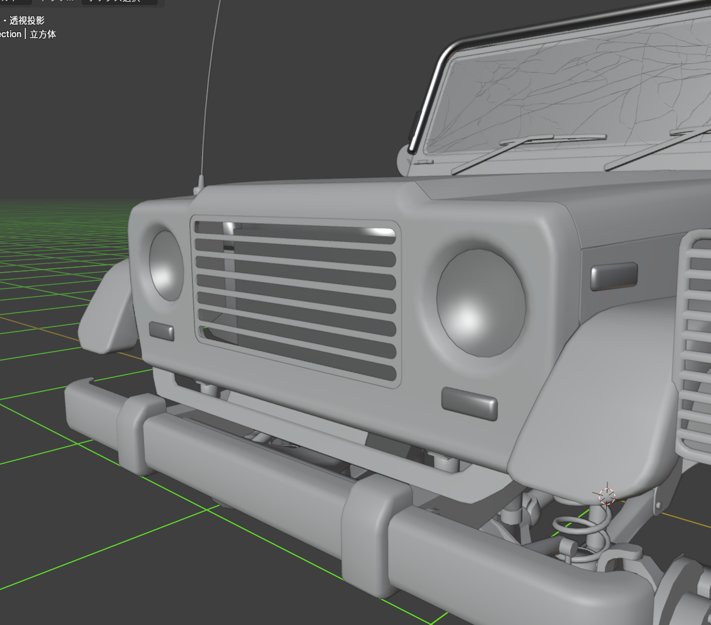Click the 立方体 object name text
The width and height of the screenshot is (711, 625).
pyautogui.click(x=43, y=35)
